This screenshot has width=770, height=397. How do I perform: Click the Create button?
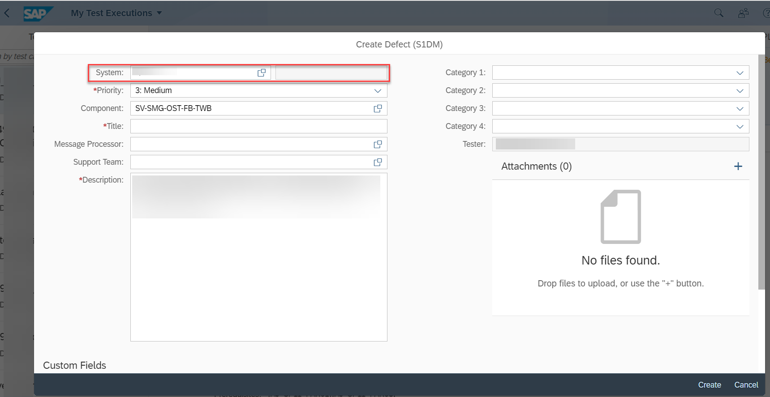coord(710,385)
